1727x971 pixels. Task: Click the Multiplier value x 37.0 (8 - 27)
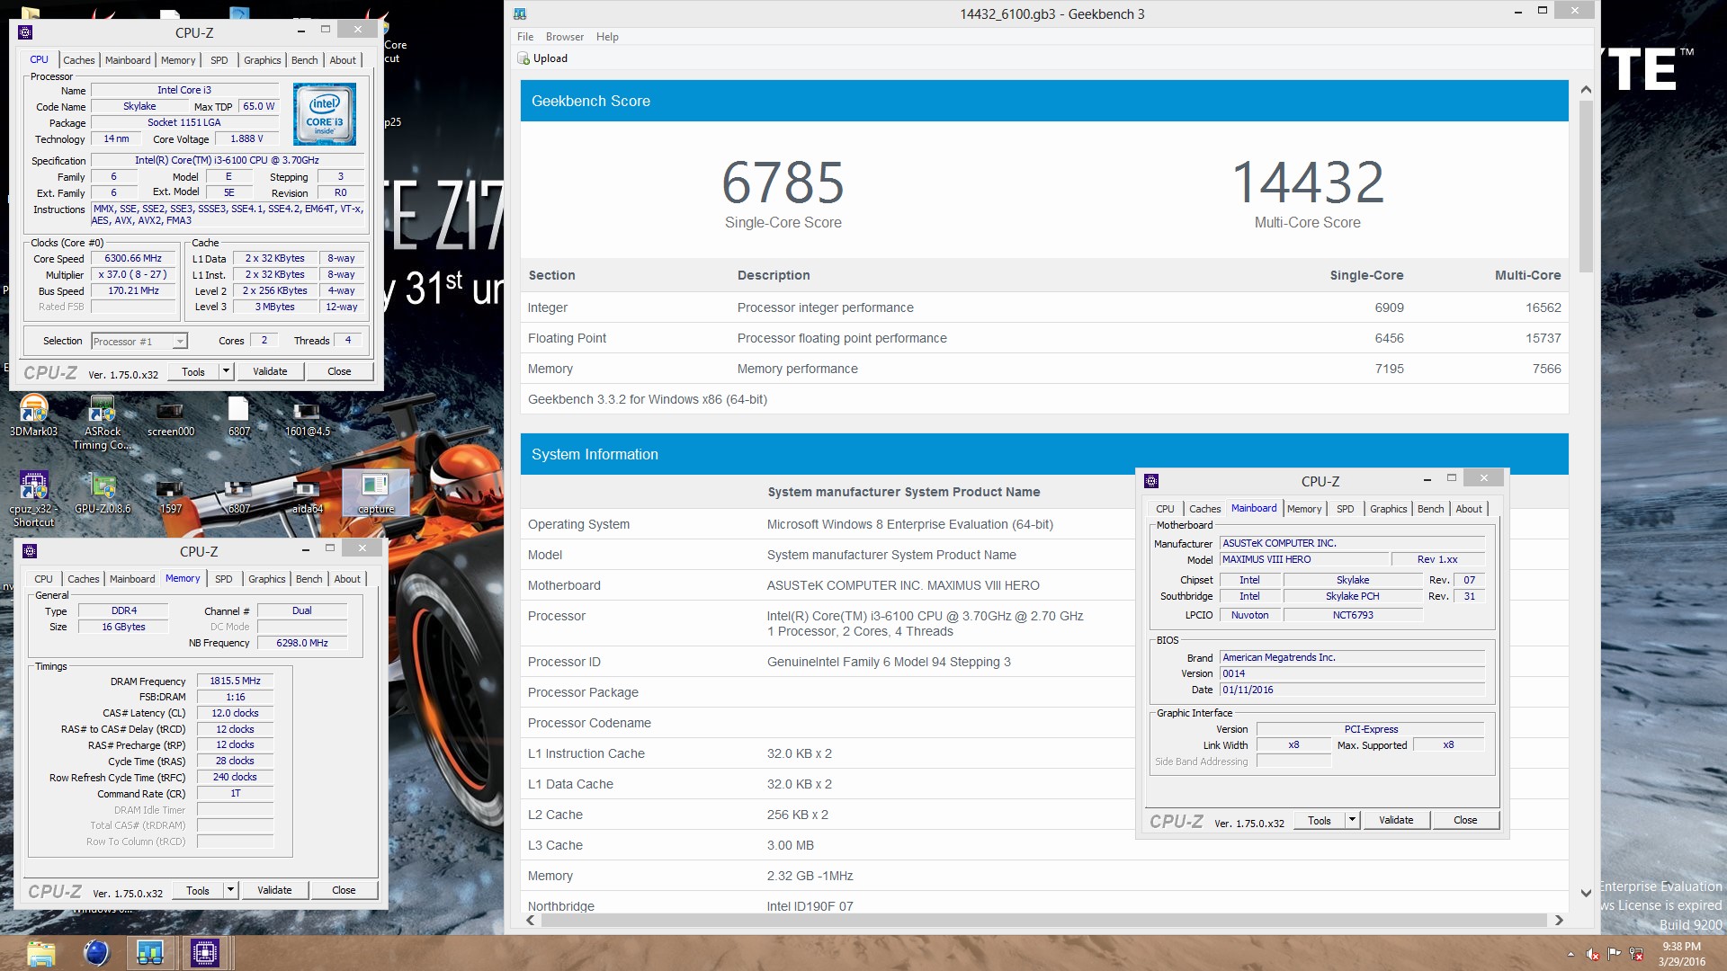(x=133, y=275)
